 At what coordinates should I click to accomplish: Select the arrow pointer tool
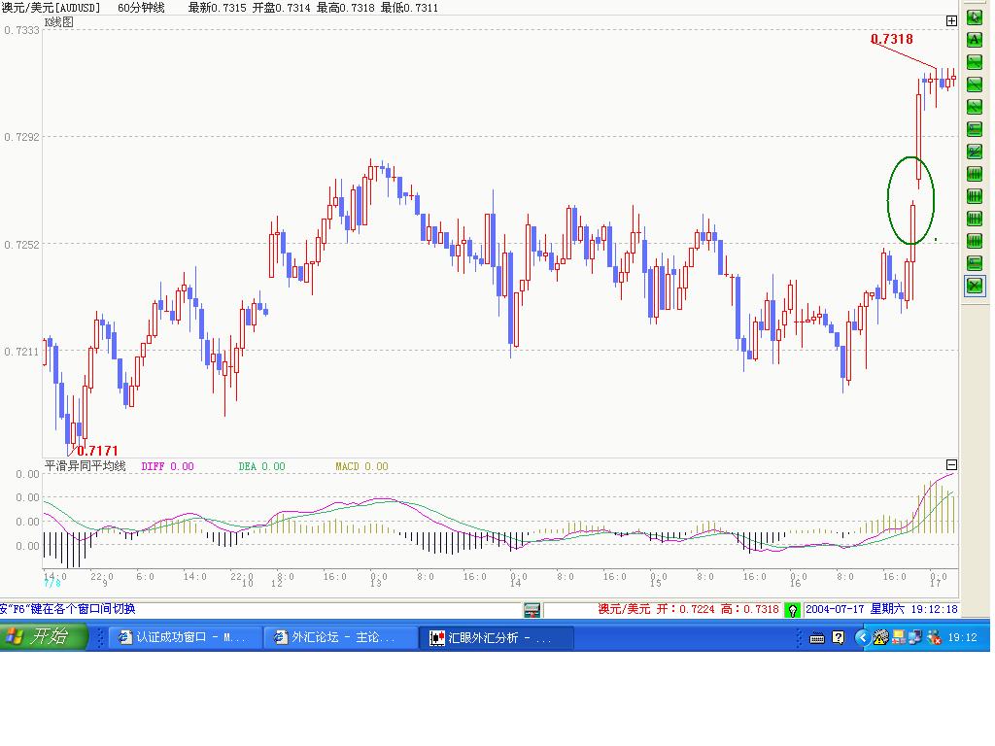tap(974, 17)
